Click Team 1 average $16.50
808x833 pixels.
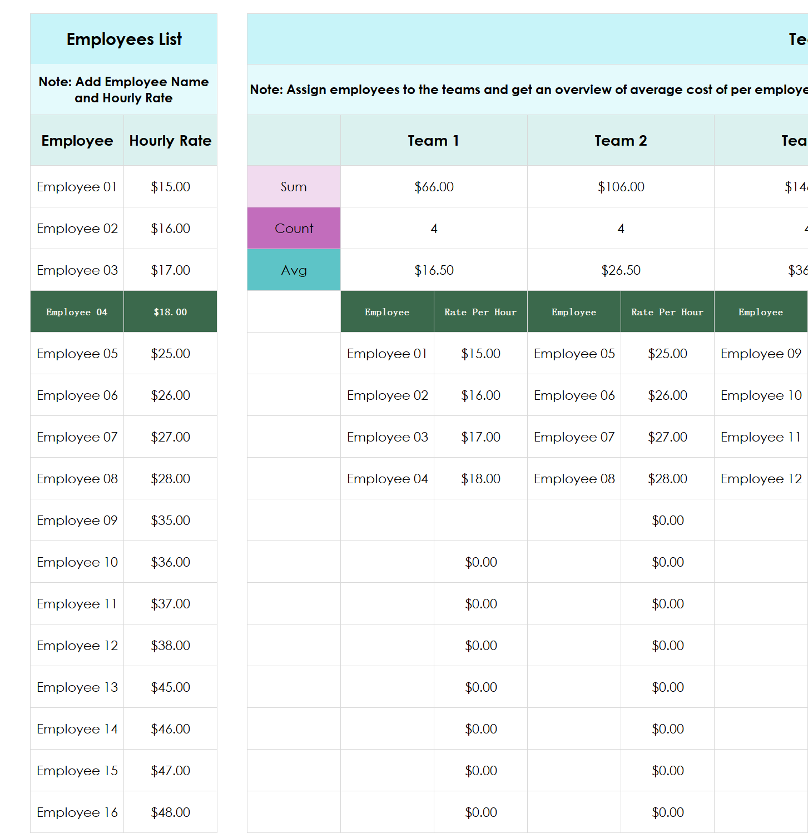[434, 270]
